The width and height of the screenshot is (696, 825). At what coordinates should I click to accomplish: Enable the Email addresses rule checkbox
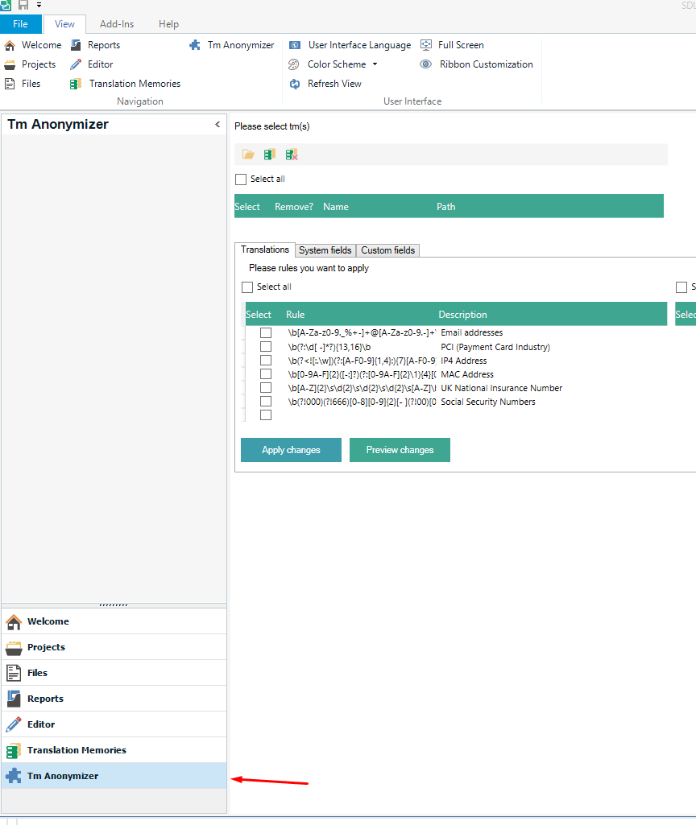[x=266, y=333]
